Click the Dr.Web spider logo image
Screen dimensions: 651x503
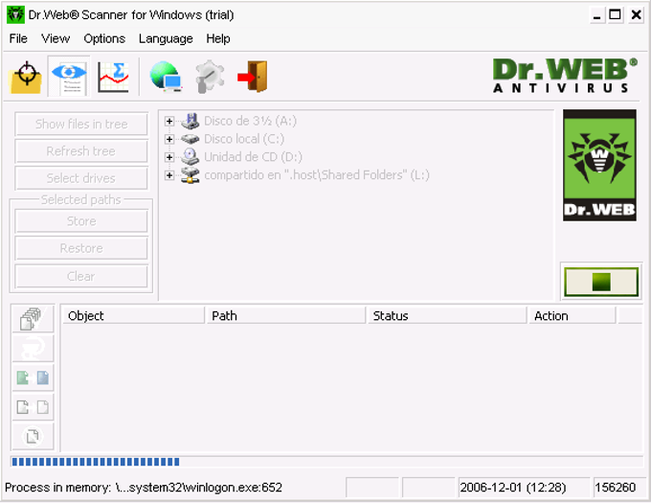point(599,165)
